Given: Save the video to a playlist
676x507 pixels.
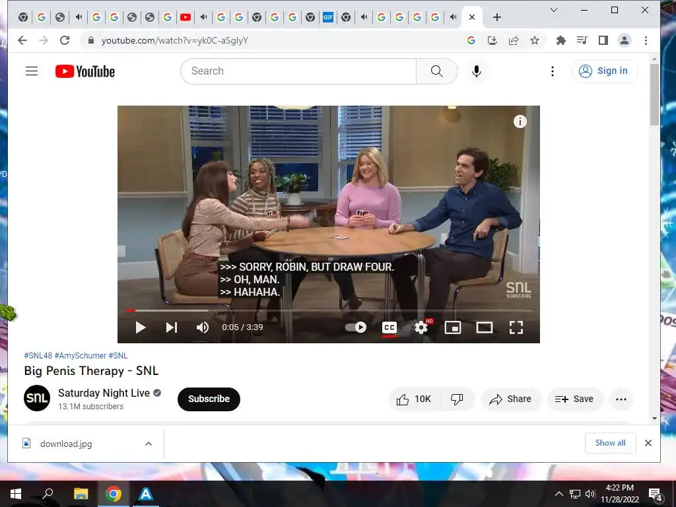Looking at the screenshot, I should click(574, 399).
